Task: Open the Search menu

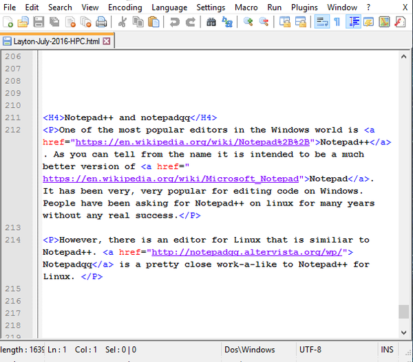Action: (x=60, y=8)
